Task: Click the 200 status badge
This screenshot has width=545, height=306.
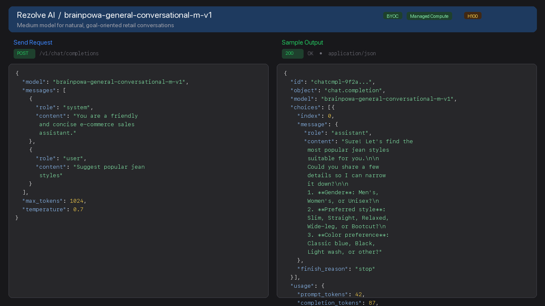Action: tap(293, 54)
